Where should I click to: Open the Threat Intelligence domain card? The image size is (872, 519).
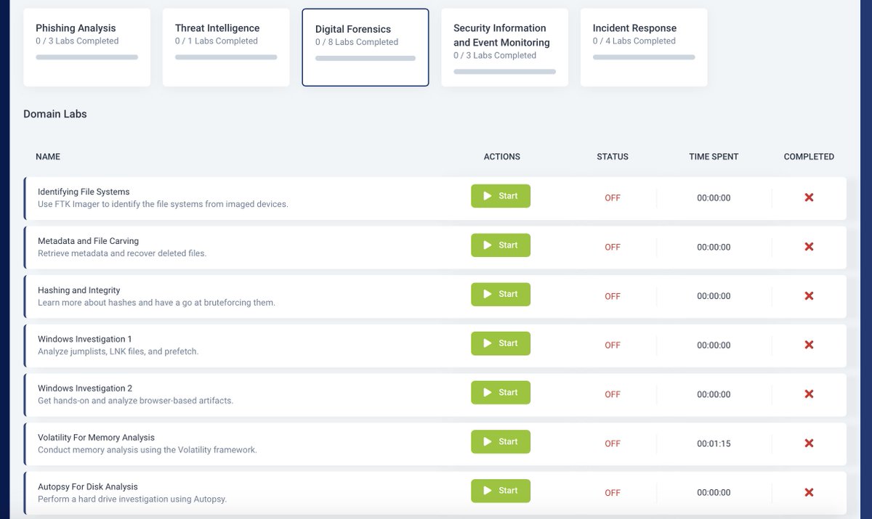(226, 47)
